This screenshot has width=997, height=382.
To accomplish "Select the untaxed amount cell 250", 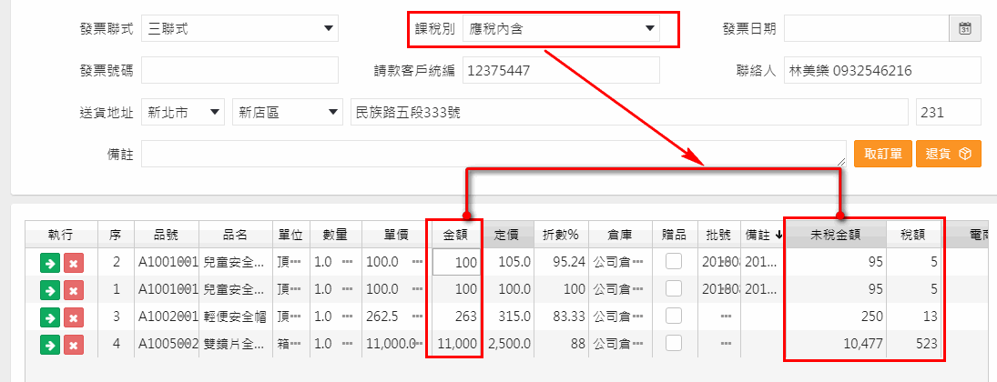I will click(836, 317).
